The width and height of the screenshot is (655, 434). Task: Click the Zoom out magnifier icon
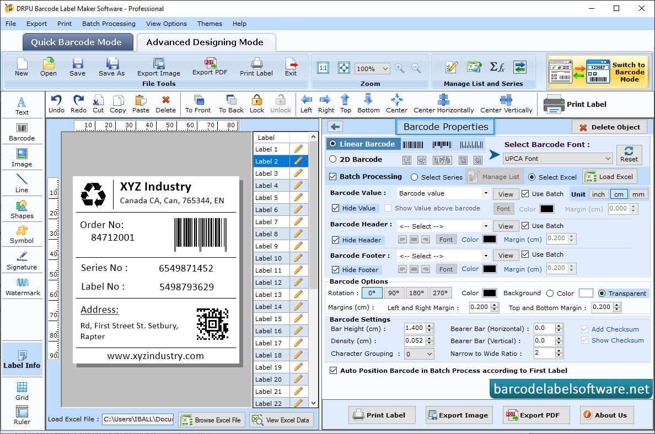point(416,68)
